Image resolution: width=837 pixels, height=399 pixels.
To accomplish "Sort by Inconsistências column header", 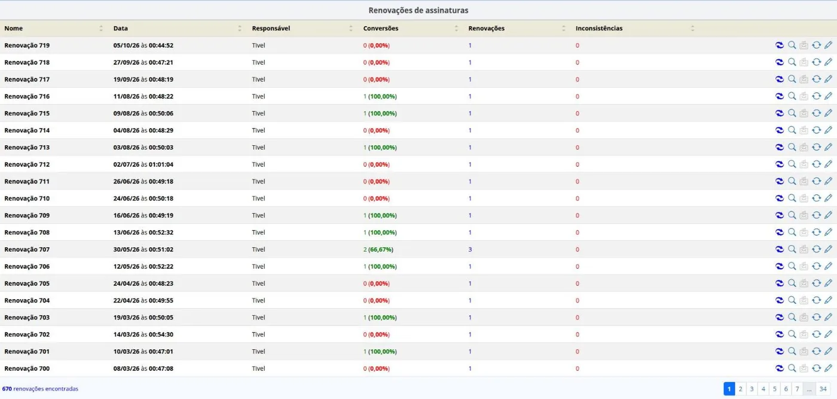I will click(x=598, y=28).
